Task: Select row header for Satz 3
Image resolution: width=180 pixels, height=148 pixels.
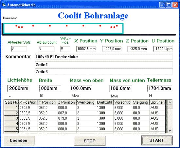Action: click(11, 118)
